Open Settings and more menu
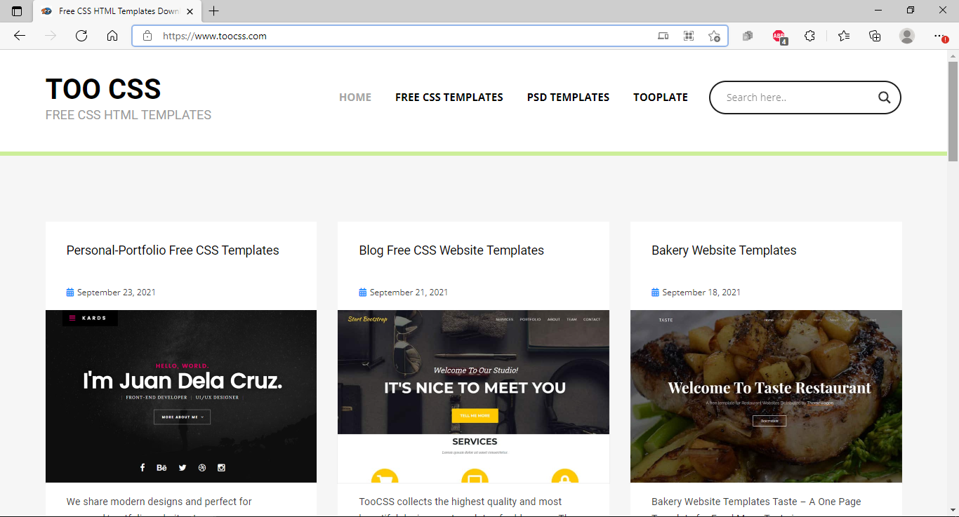This screenshot has width=959, height=517. pyautogui.click(x=939, y=36)
